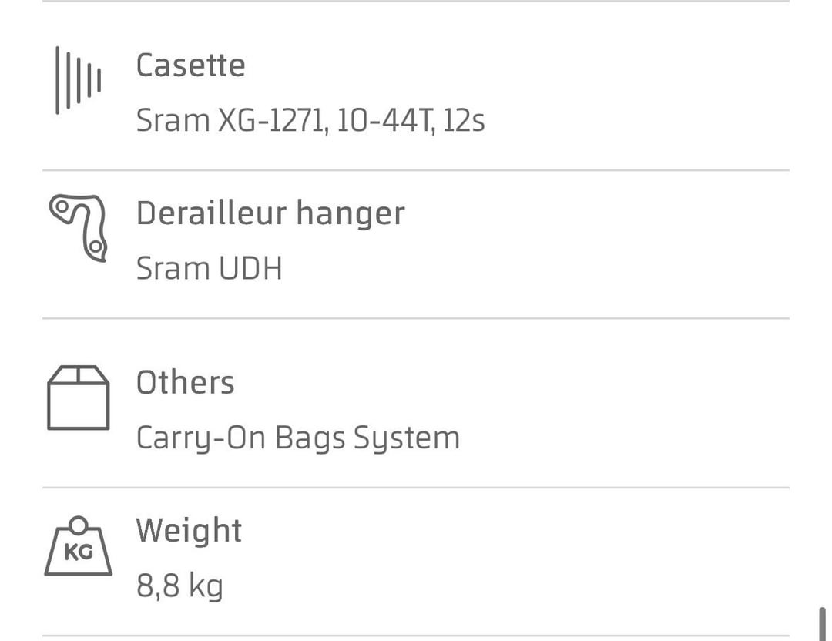Screen dimensions: 832x641
Task: Click the Sram UDH value text
Action: point(209,268)
